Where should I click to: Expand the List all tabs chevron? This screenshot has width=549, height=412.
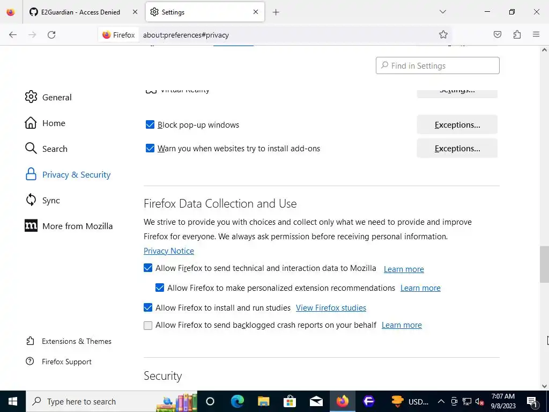(x=442, y=12)
